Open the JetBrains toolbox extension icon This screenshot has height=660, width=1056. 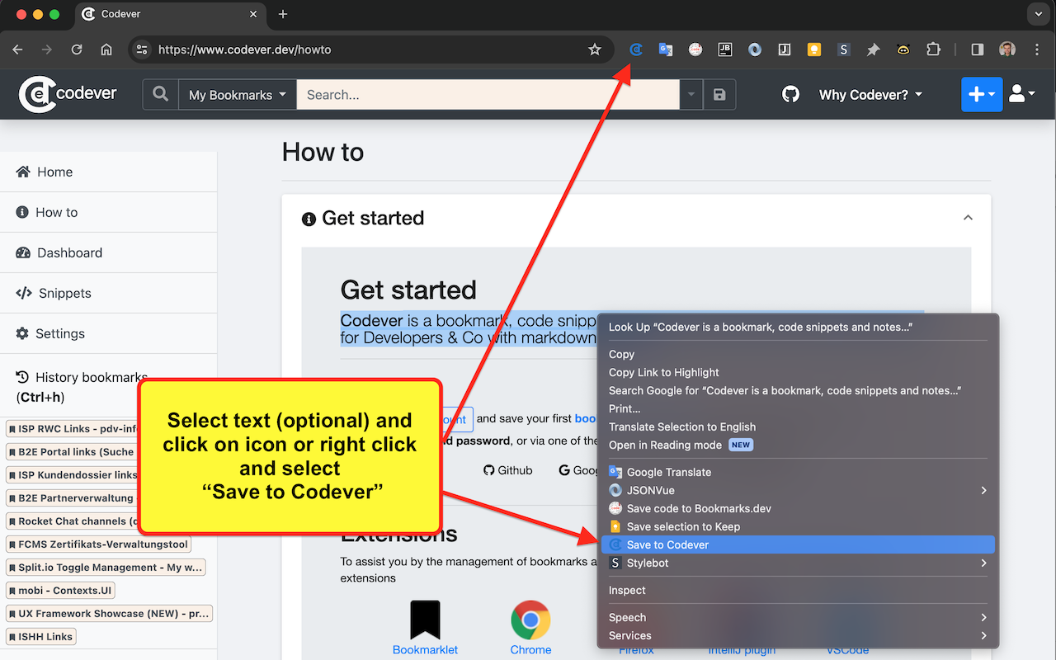tap(725, 49)
